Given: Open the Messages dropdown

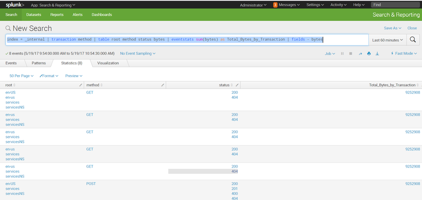Looking at the screenshot, I should click(x=289, y=5).
